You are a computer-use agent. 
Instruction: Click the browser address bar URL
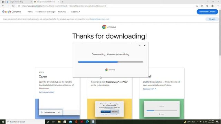(64, 6)
